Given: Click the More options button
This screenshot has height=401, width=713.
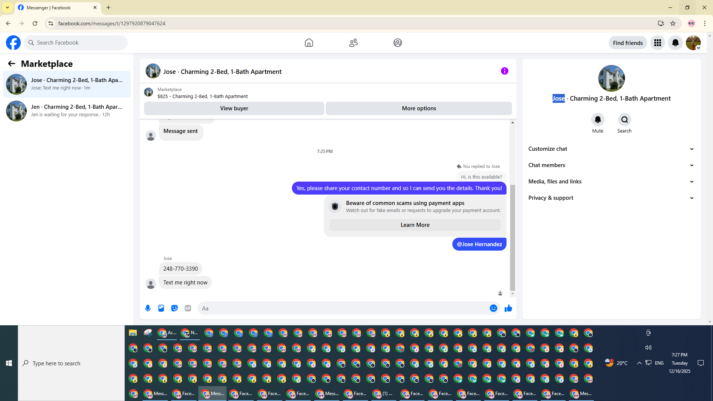Looking at the screenshot, I should click(419, 108).
